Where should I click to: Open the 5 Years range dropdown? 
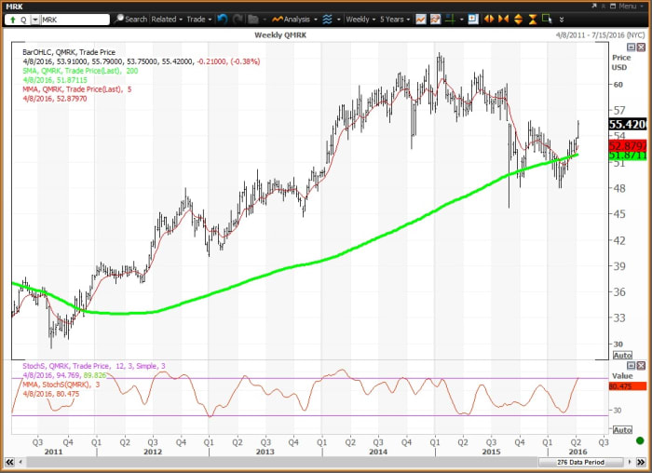393,19
